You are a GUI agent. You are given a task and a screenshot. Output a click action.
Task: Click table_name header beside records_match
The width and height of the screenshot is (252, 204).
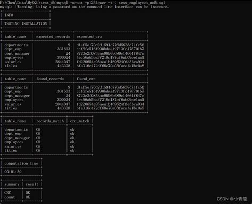[x=15, y=121]
